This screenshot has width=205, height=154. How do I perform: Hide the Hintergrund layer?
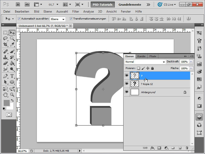tap(127, 92)
